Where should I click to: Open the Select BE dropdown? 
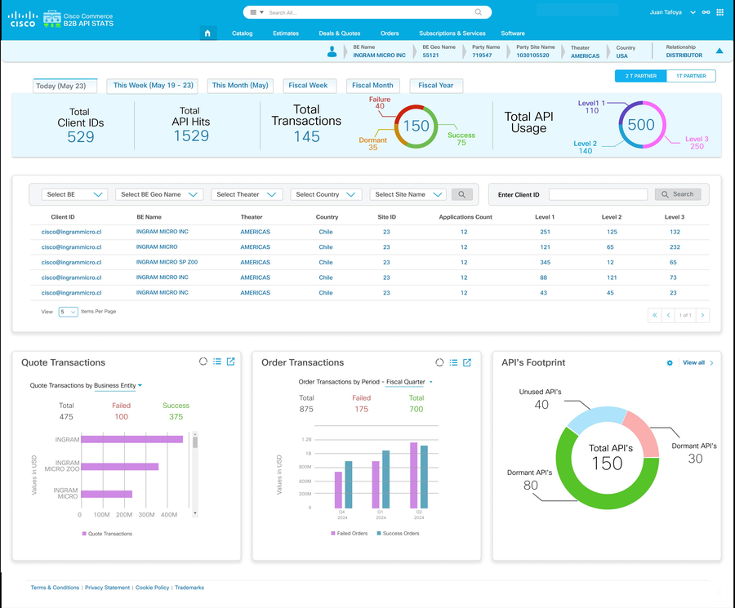(x=74, y=194)
